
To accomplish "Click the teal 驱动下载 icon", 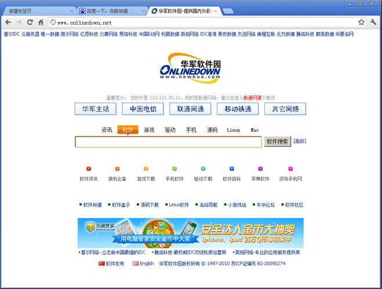I will [x=203, y=168].
